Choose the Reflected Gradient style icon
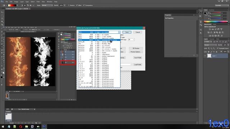The image size is (230, 129). pyautogui.click(x=30, y=5)
